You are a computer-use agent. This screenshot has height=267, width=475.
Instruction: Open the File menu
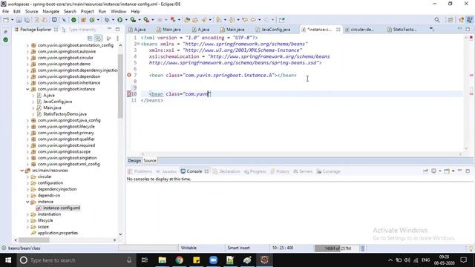click(5, 11)
